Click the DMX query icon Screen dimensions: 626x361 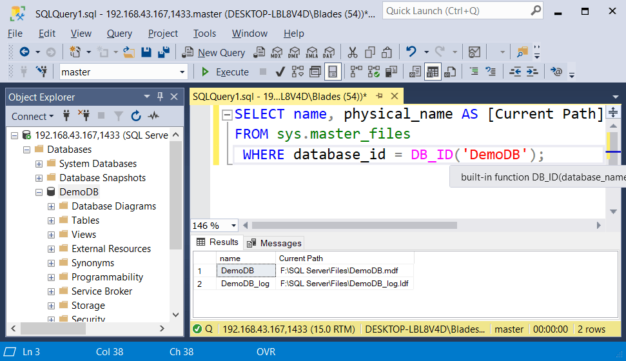point(294,52)
